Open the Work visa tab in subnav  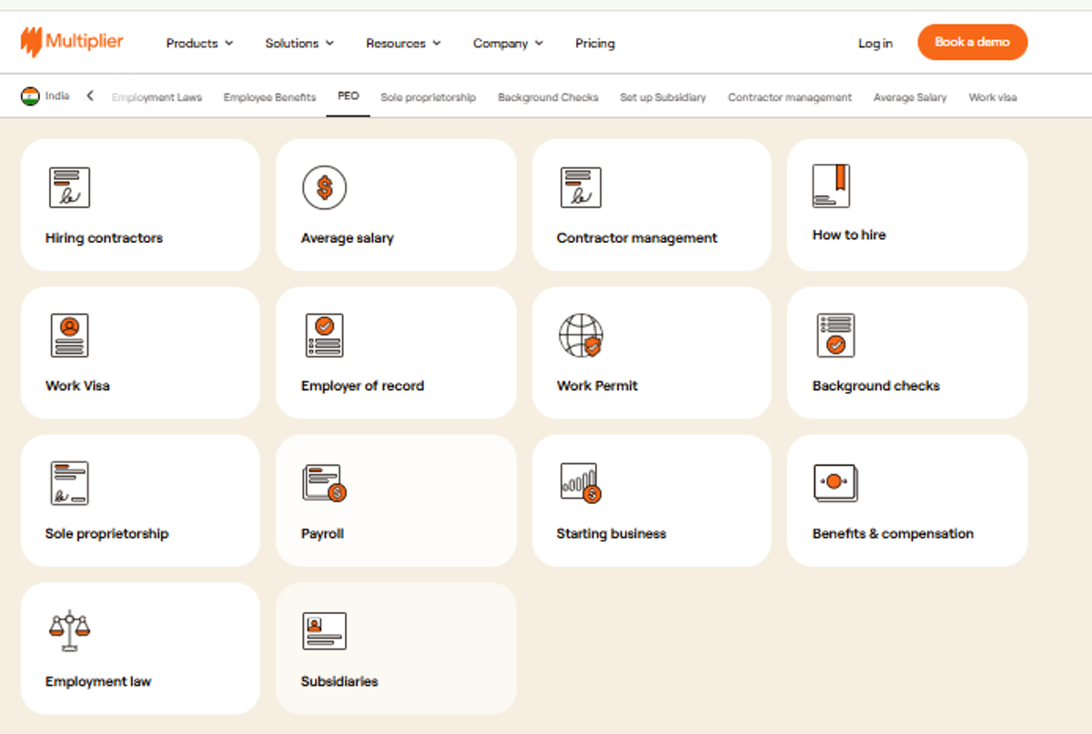point(993,97)
